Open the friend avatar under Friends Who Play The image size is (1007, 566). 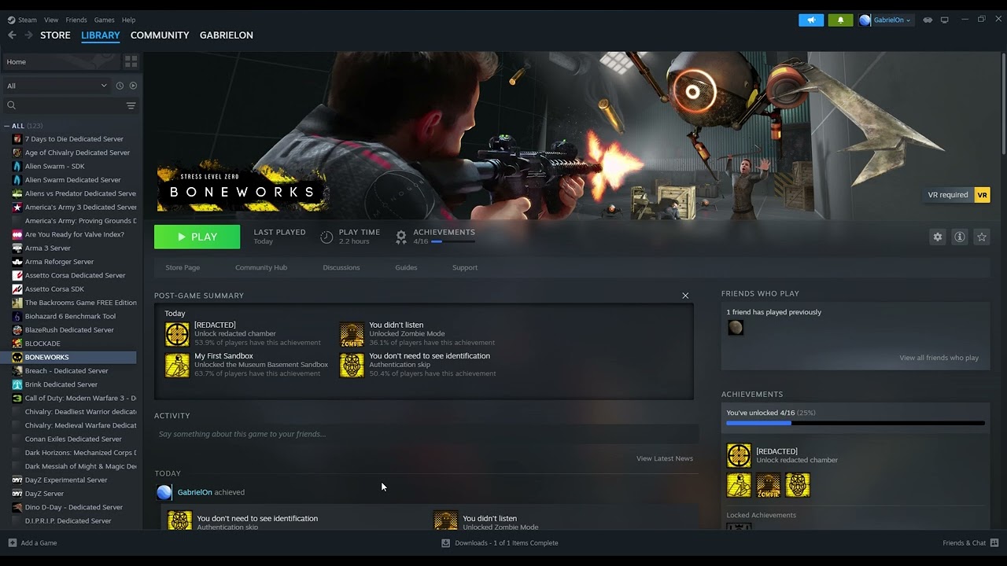click(x=736, y=328)
